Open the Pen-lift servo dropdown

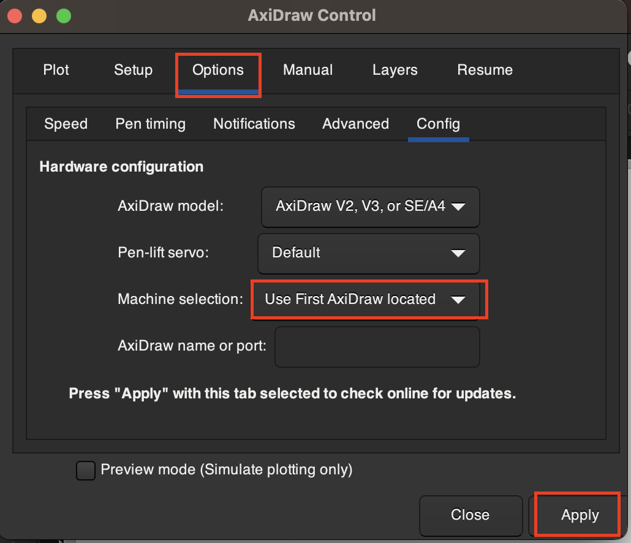click(369, 253)
